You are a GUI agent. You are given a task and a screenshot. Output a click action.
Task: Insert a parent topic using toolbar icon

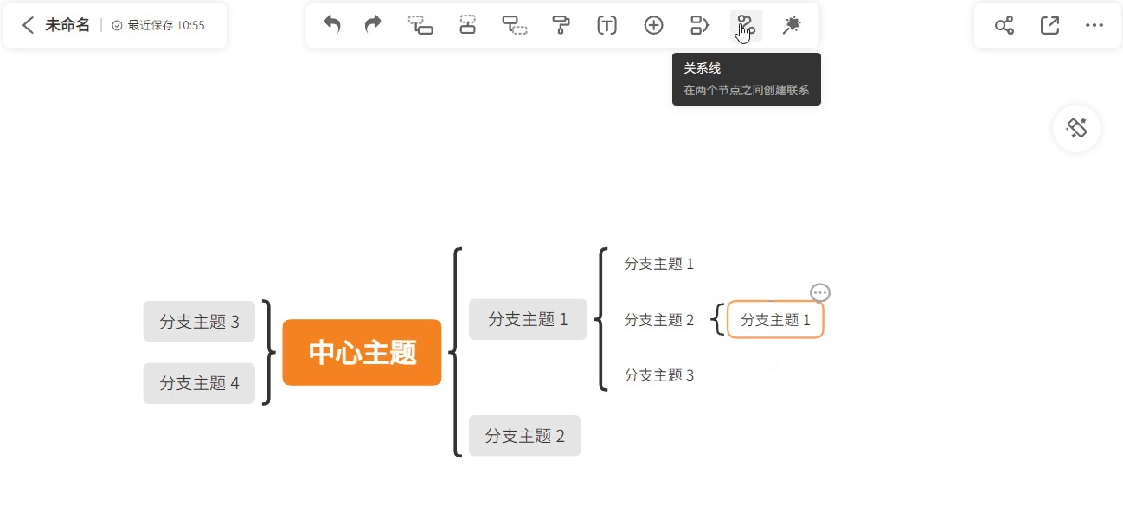coord(515,25)
